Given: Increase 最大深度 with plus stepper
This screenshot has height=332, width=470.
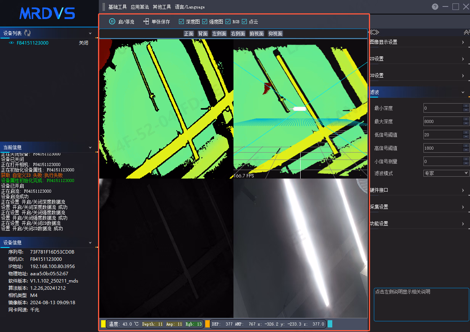Looking at the screenshot, I should pos(466,119).
